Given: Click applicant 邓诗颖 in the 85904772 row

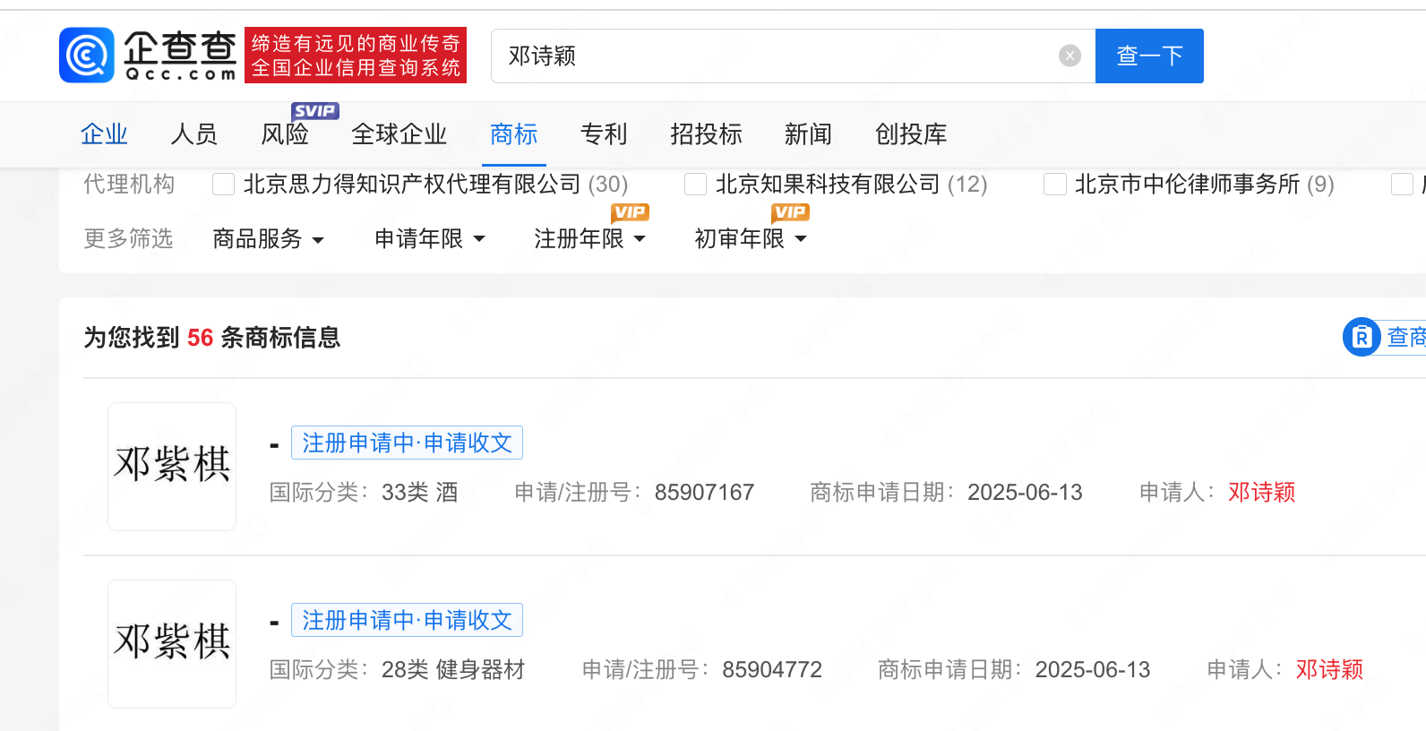Looking at the screenshot, I should click(x=1329, y=669).
